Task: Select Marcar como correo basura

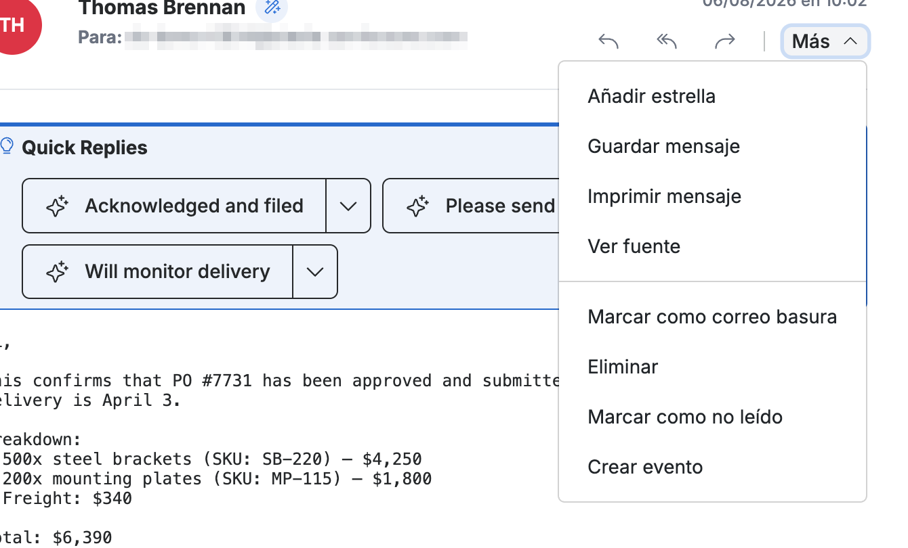Action: pos(712,317)
